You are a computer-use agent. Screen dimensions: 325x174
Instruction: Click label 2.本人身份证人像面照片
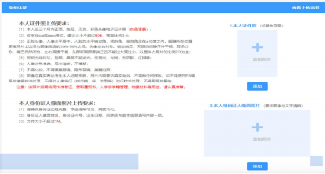tap(235, 106)
